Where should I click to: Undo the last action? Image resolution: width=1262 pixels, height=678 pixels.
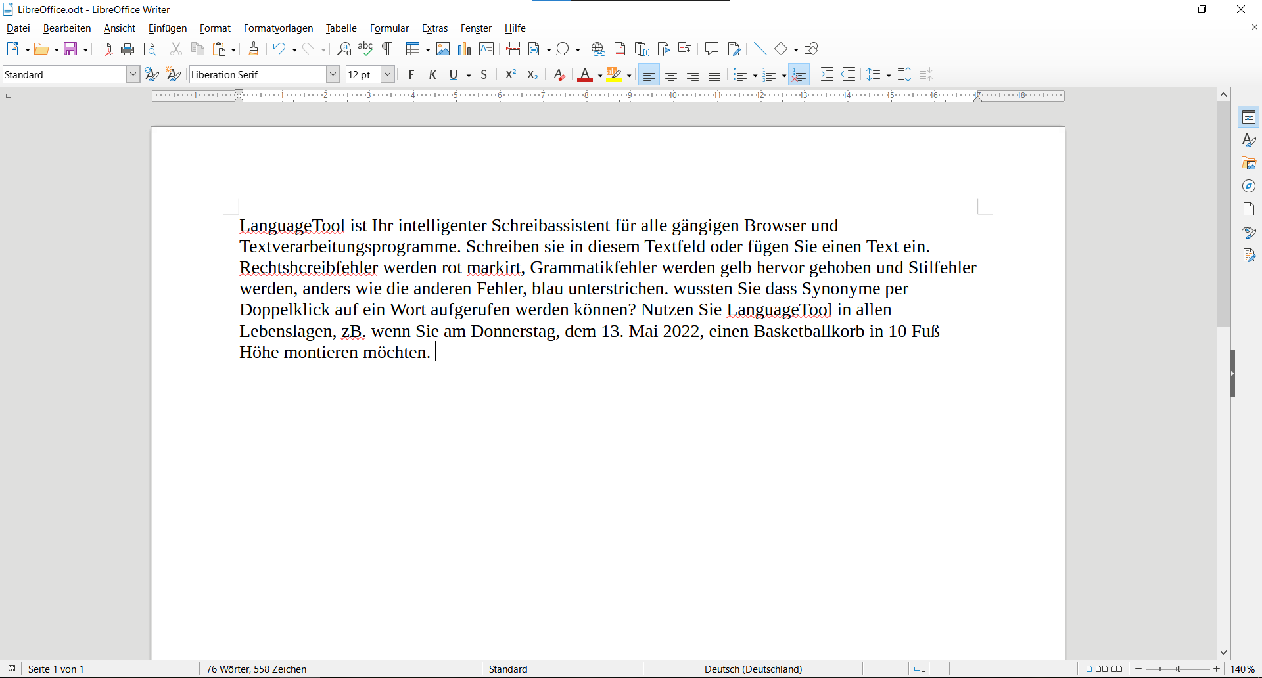pyautogui.click(x=279, y=49)
